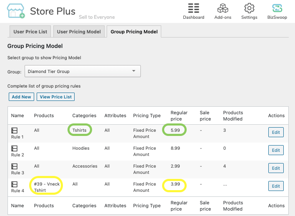Select the Group Pricing Model tab
This screenshot has height=216, width=295.
134,32
